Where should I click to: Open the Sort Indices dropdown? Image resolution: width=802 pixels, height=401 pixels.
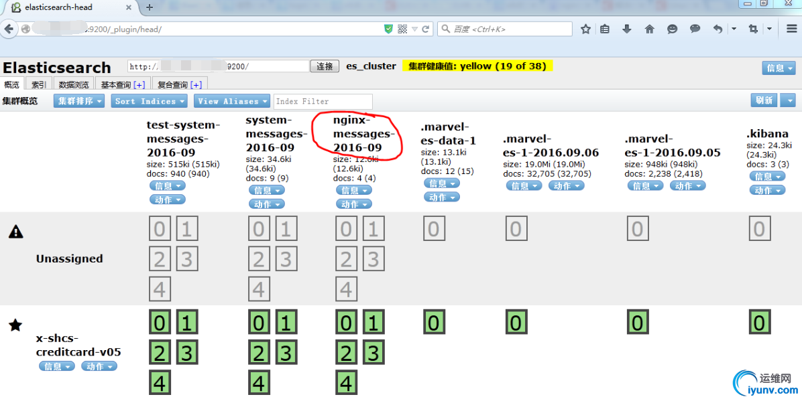tap(149, 101)
